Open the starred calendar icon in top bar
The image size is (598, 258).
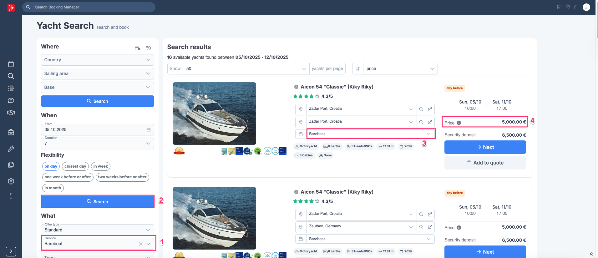coord(559,7)
